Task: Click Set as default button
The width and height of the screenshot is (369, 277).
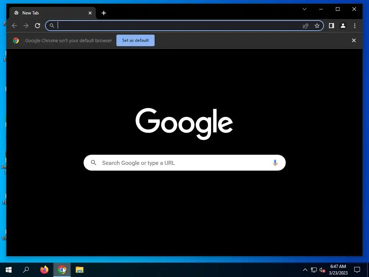Action: tap(135, 40)
